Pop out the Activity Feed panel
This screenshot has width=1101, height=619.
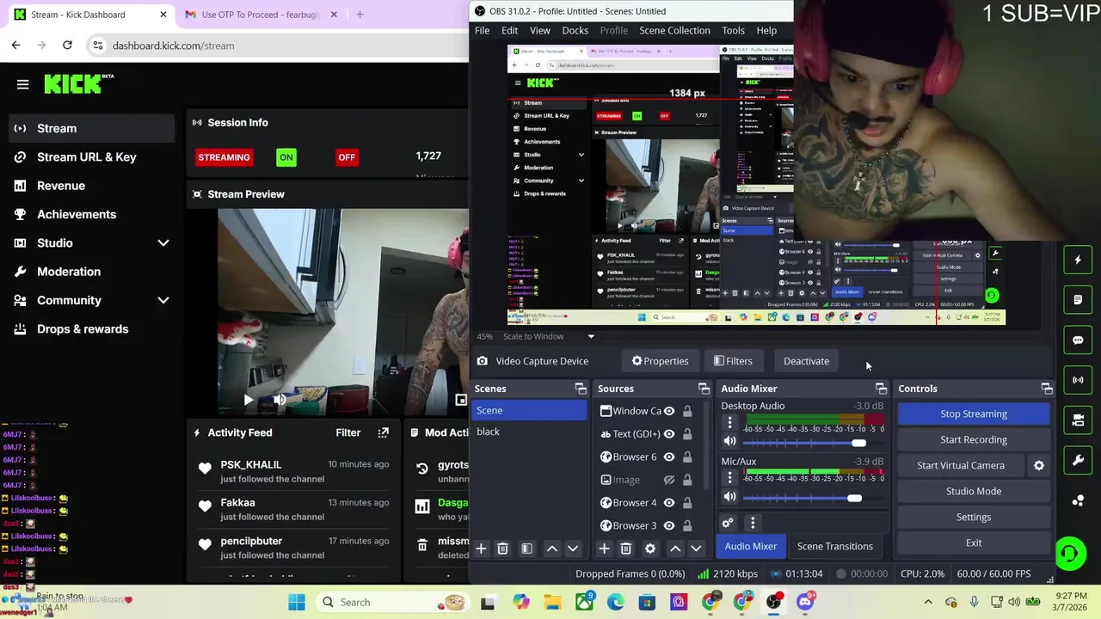(x=383, y=432)
